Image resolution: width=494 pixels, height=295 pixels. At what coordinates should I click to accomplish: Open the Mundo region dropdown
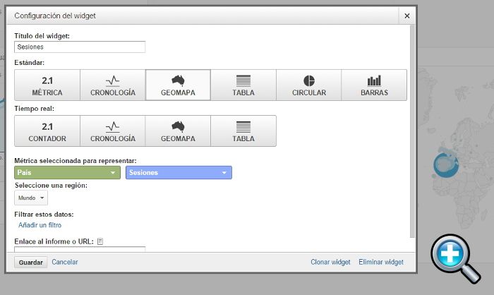pos(31,198)
